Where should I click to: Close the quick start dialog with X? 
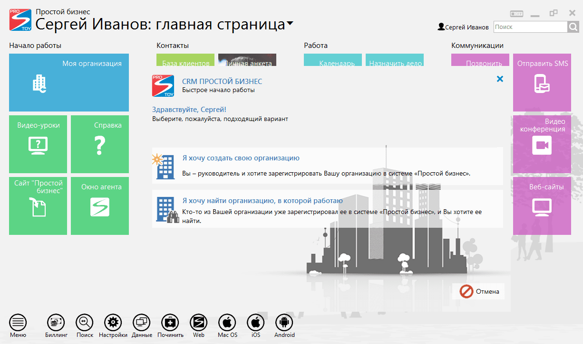pos(500,79)
